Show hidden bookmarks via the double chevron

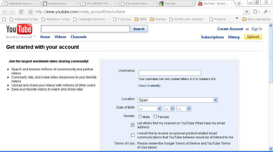click(237, 18)
